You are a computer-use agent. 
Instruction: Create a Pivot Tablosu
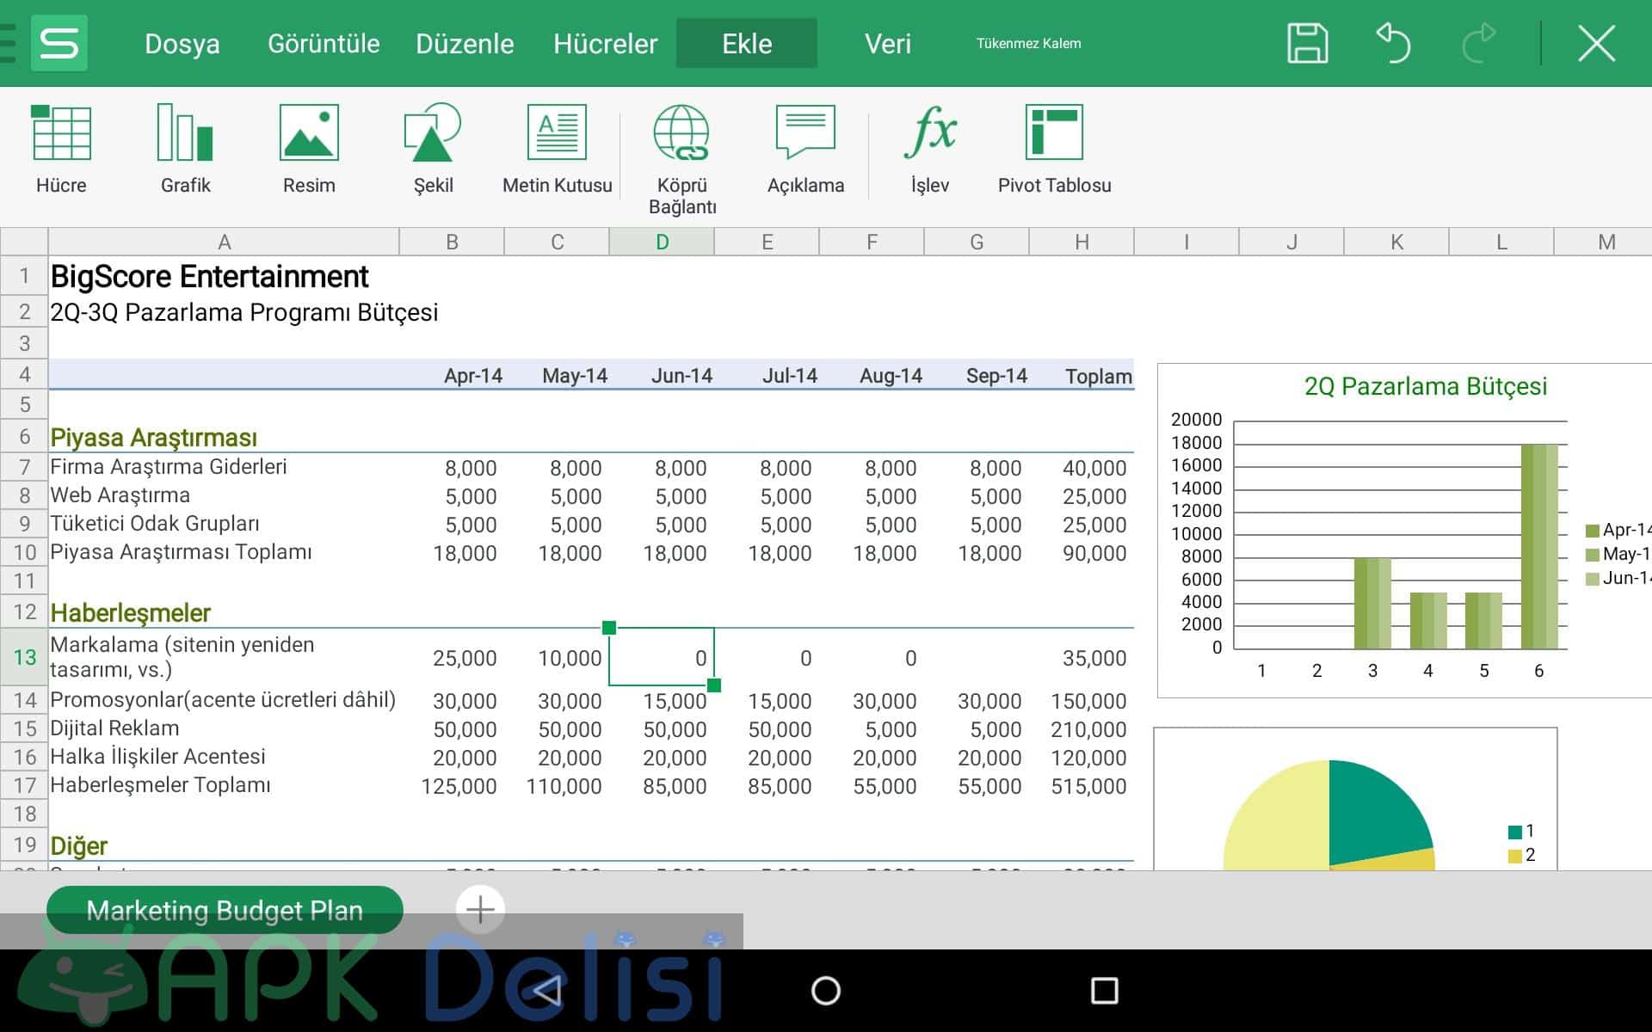point(1054,150)
